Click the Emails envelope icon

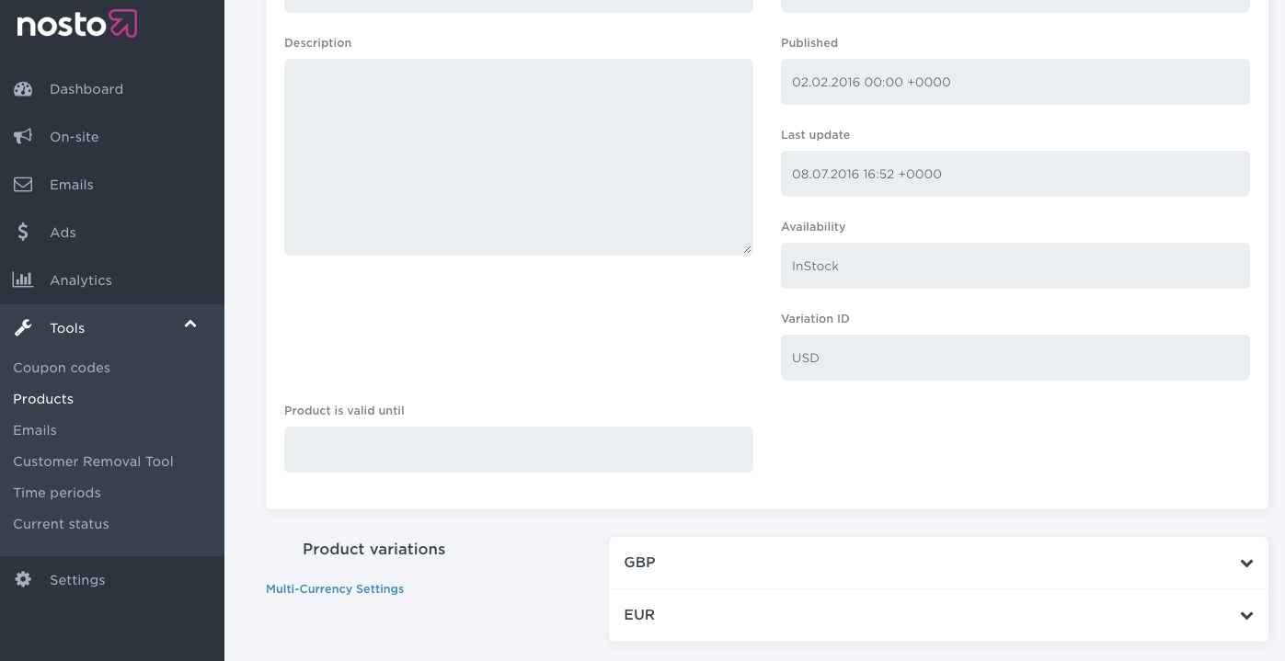[23, 185]
